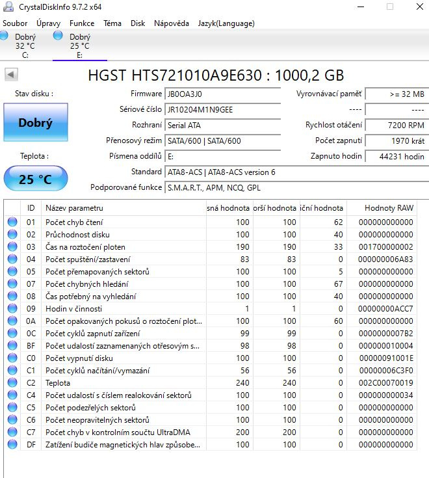
Task: Click the Dobrý health status button
Action: pyautogui.click(x=35, y=122)
